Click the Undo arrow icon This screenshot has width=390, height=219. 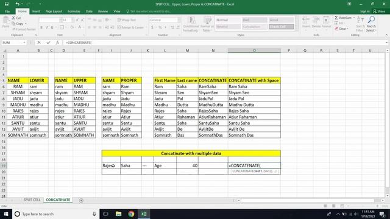coord(17,4)
